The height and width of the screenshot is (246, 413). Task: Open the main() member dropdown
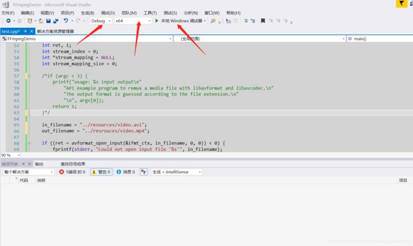coord(380,39)
